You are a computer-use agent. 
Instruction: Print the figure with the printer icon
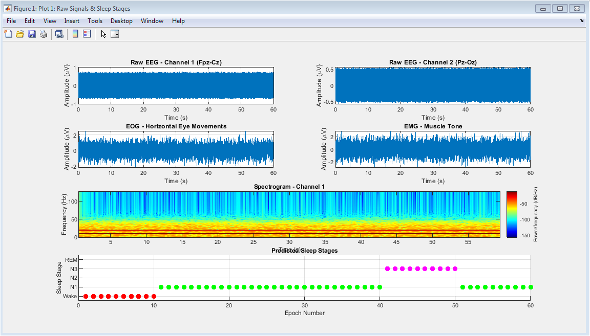44,34
